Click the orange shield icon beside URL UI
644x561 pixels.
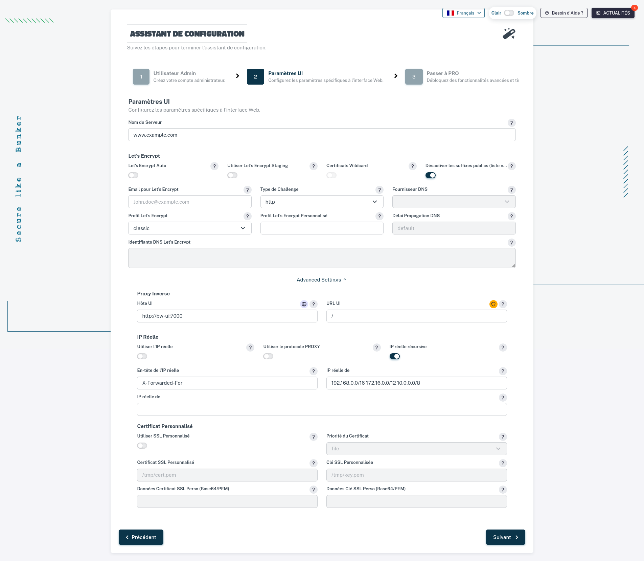tap(493, 304)
